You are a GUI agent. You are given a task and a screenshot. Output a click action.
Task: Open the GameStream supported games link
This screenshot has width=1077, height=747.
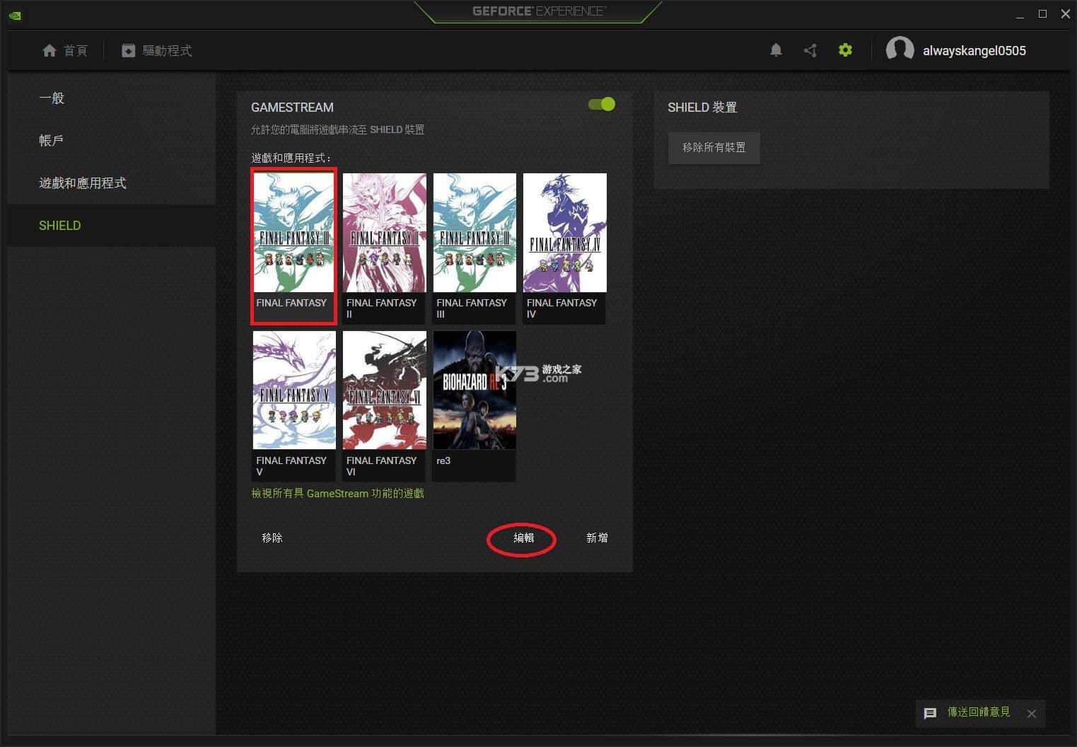point(337,493)
